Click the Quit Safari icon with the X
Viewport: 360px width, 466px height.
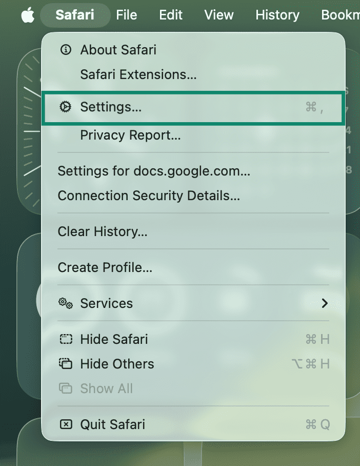click(x=65, y=424)
